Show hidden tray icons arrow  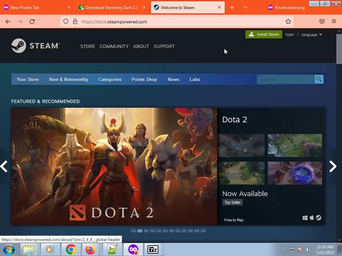coord(284,250)
